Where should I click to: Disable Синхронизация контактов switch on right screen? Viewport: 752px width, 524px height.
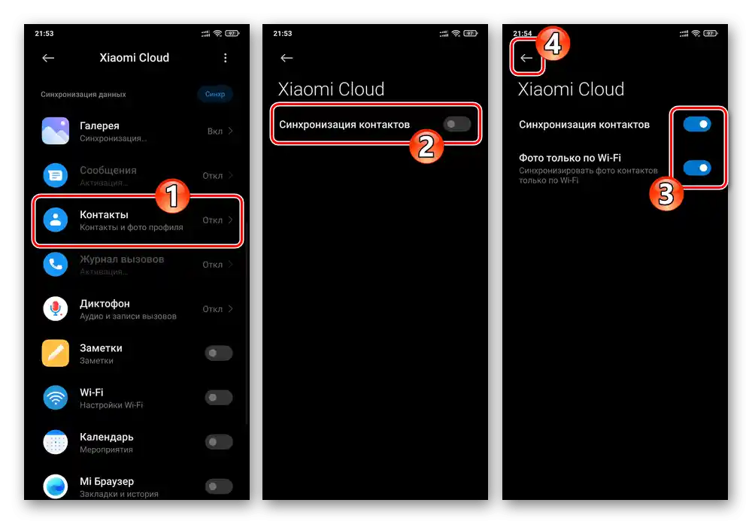697,124
